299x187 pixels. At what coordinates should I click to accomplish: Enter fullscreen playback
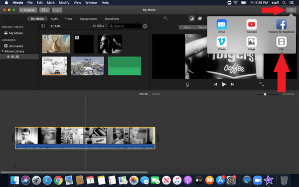pos(262,84)
